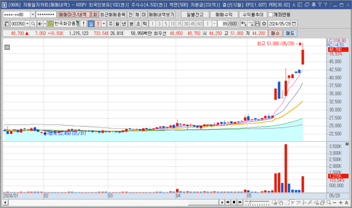
Task: Select the 월 monthly period toggle
Action: point(117,24)
